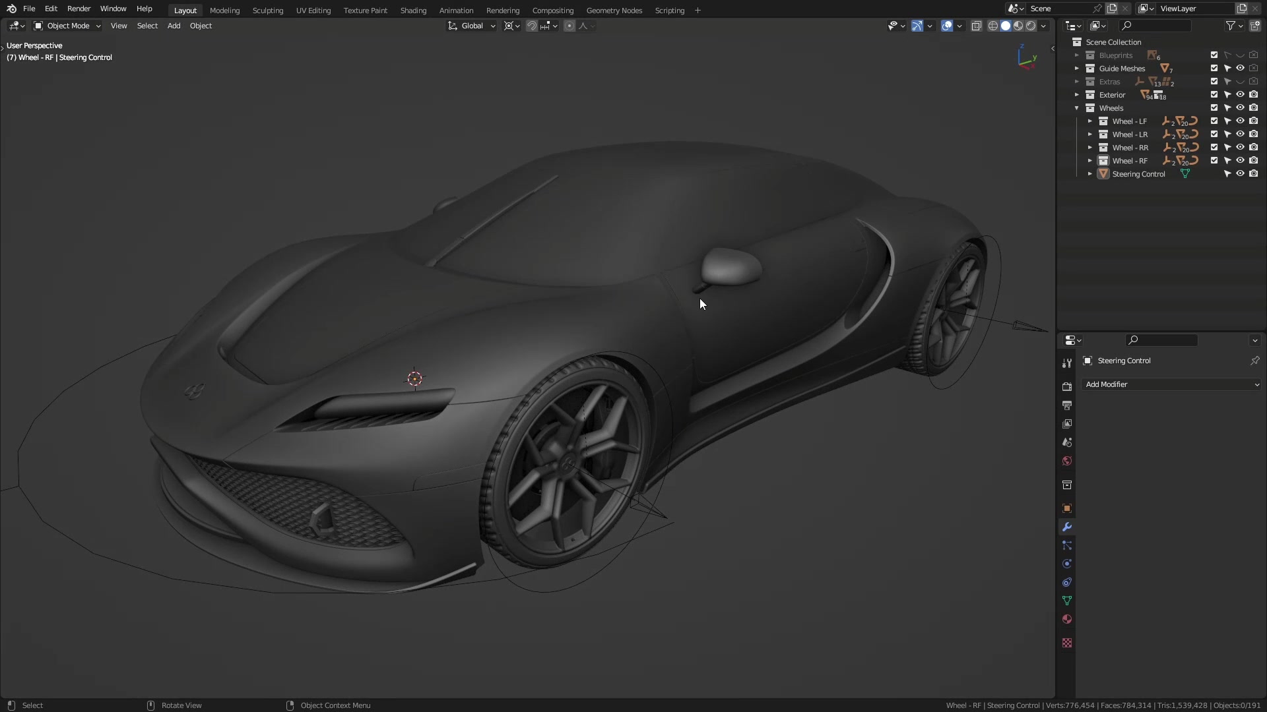Open the Global transform orientation dropdown
The height and width of the screenshot is (712, 1267).
(471, 26)
